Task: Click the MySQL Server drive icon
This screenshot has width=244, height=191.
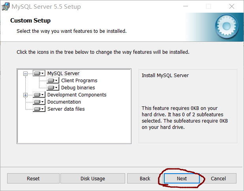Action: (39, 74)
